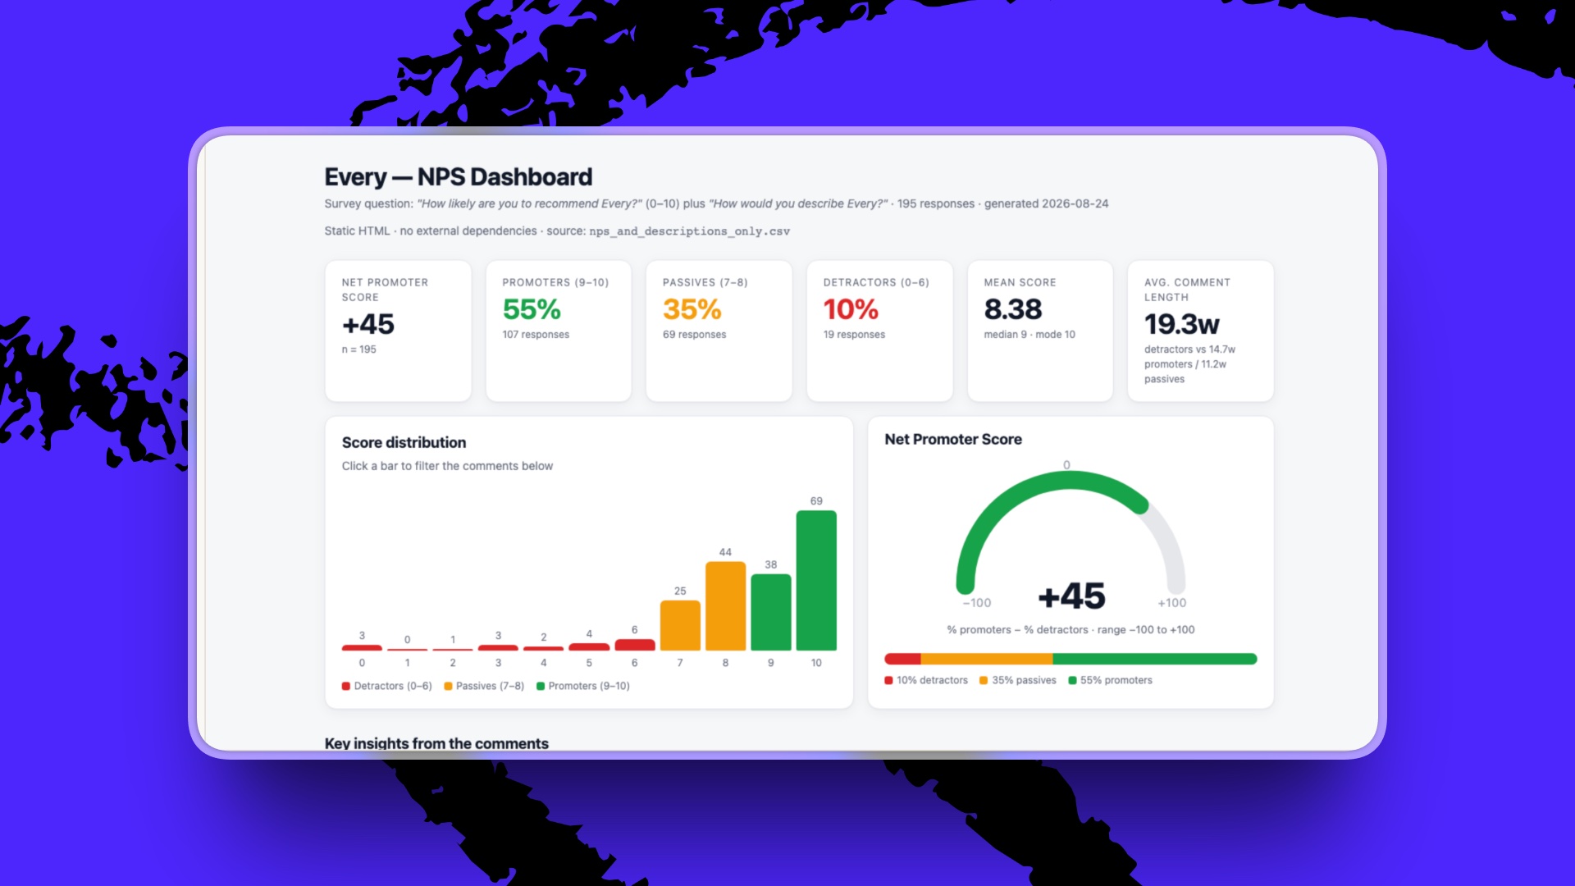
Task: Click the orange segment of stacked bar
Action: 987,659
